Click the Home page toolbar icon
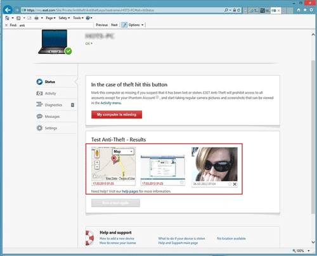 8,18
